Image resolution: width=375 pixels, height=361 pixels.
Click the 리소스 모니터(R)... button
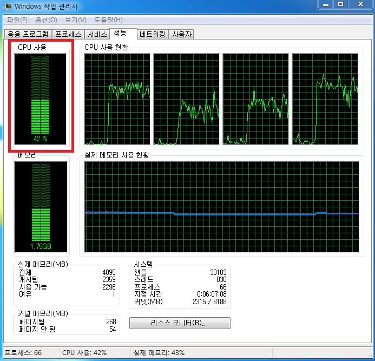pos(180,323)
